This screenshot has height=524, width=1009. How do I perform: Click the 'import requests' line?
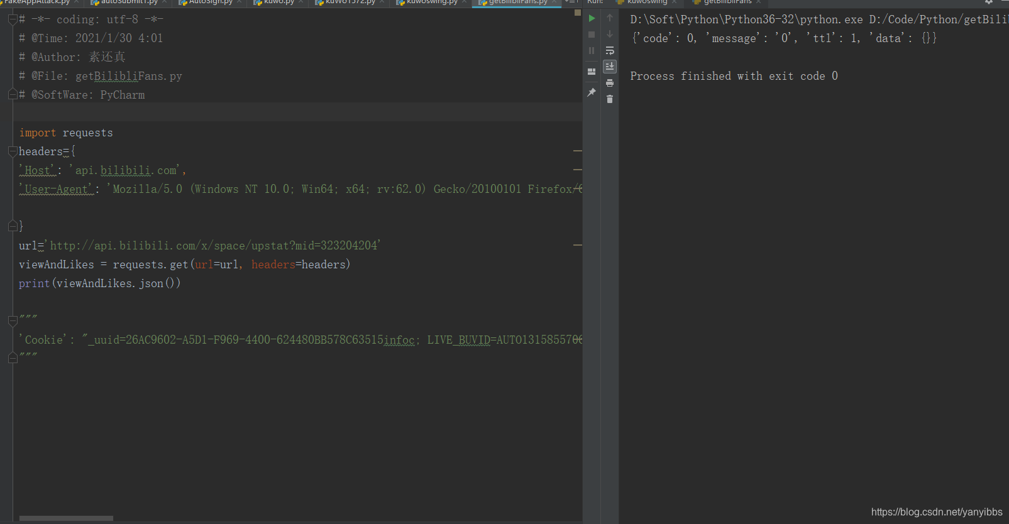(66, 133)
